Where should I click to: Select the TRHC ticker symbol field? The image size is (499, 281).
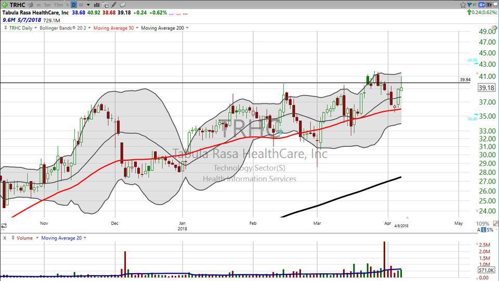(18, 5)
